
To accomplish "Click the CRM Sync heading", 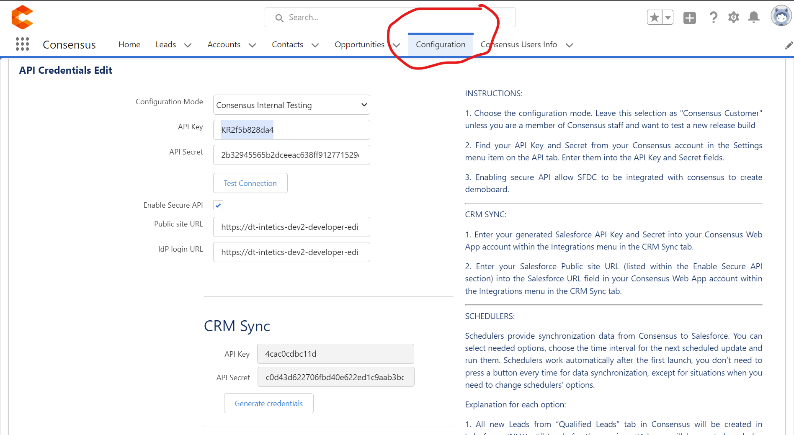I will coord(237,326).
